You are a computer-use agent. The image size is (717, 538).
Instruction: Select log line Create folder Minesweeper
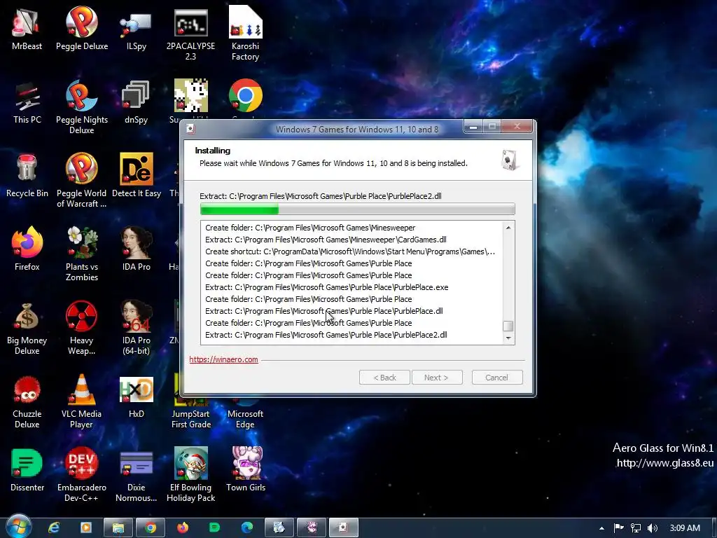310,228
